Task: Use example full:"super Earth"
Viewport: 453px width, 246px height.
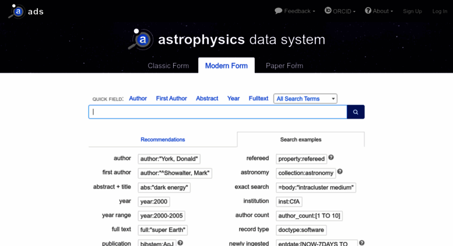Action: coord(163,230)
